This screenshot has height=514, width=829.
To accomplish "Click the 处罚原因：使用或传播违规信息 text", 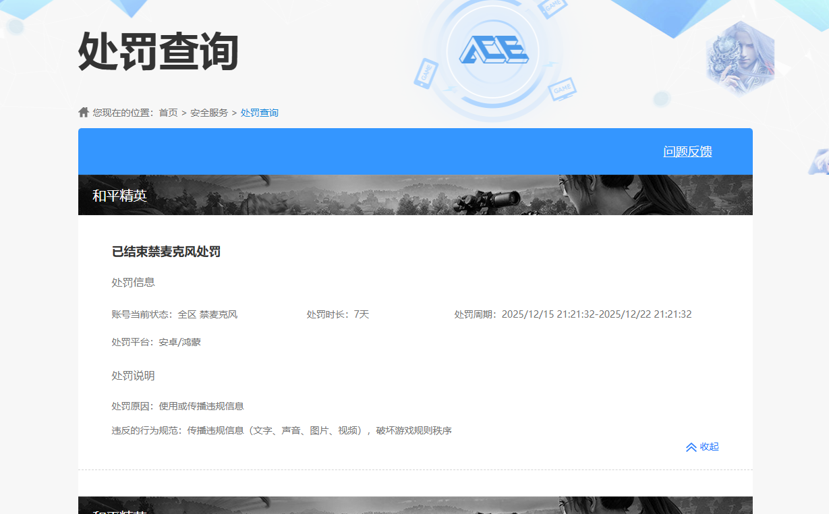I will coord(178,406).
